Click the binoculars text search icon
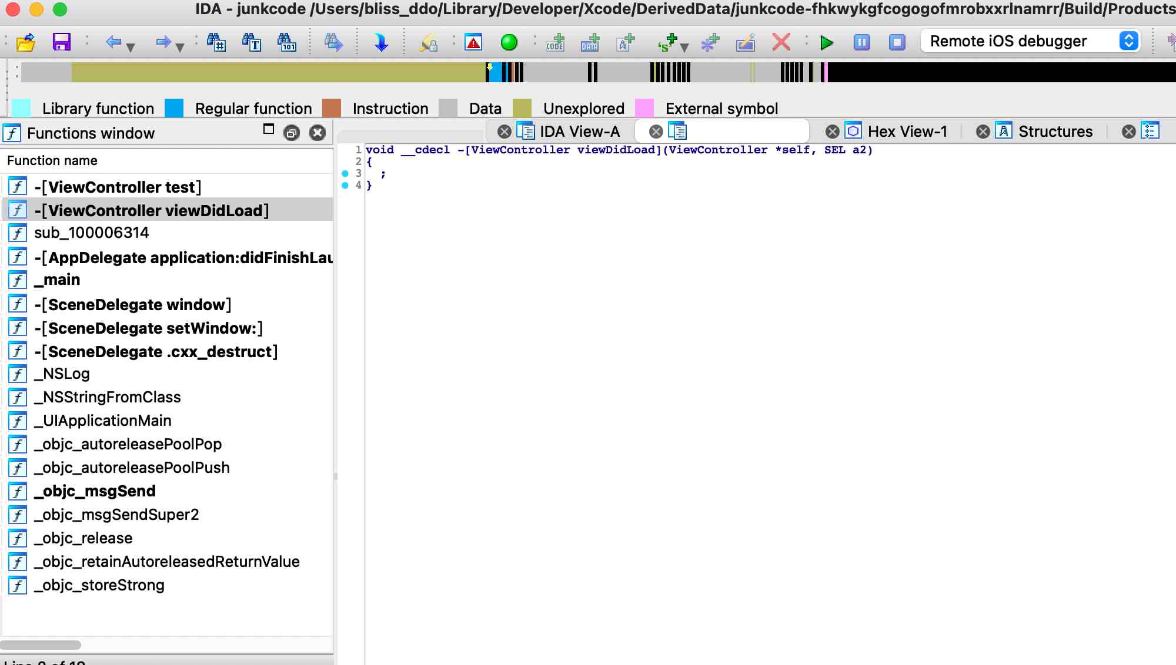The width and height of the screenshot is (1176, 665). click(x=252, y=42)
